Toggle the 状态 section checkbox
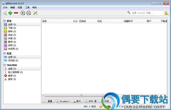 (5, 21)
